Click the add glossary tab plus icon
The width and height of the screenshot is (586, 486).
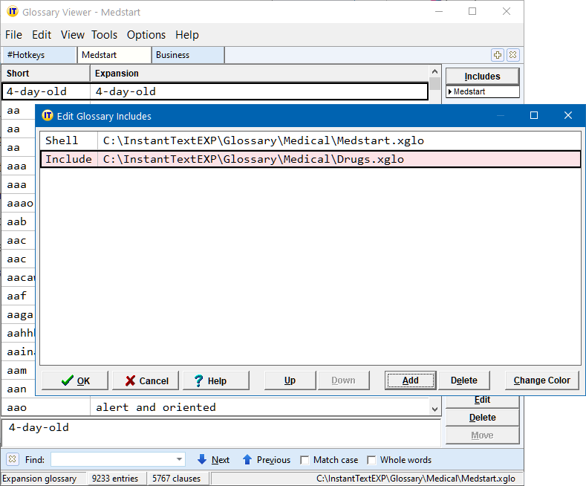[x=498, y=55]
